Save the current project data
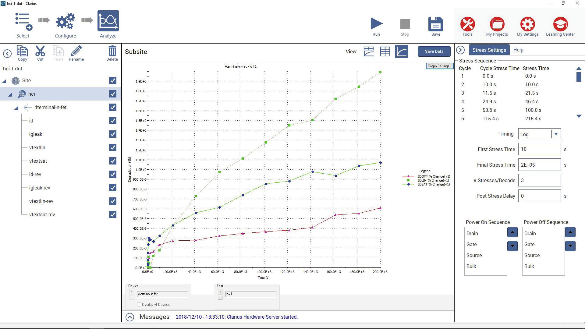 click(x=435, y=25)
